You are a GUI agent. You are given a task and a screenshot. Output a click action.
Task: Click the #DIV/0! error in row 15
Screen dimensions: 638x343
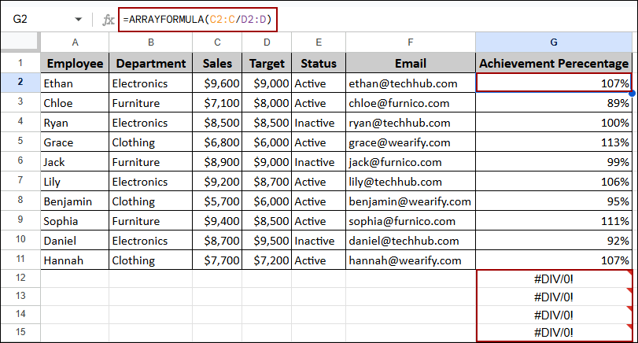click(x=554, y=332)
